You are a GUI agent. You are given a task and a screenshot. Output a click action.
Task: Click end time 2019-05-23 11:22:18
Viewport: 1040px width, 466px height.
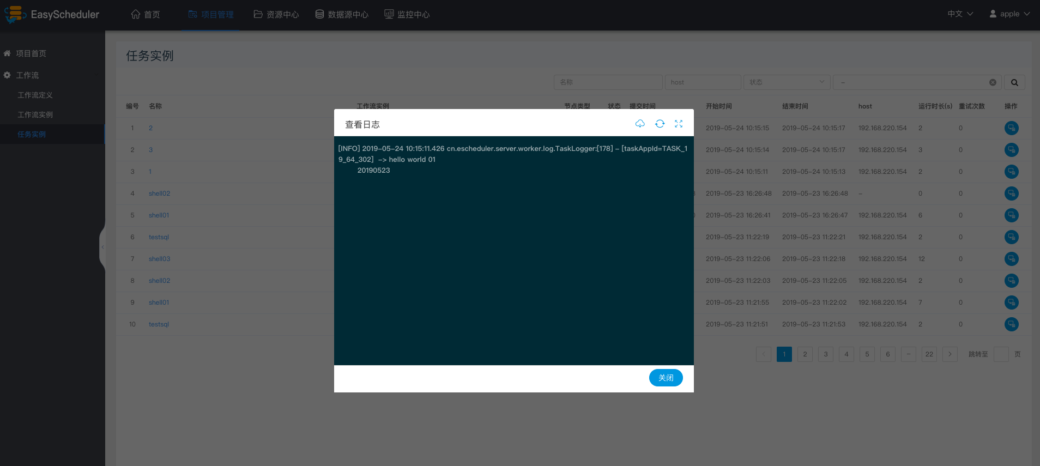[814, 259]
